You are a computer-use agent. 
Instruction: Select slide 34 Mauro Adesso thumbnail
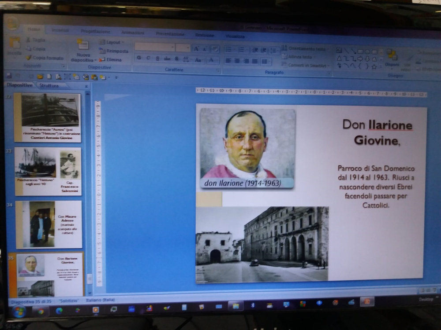pos(49,224)
